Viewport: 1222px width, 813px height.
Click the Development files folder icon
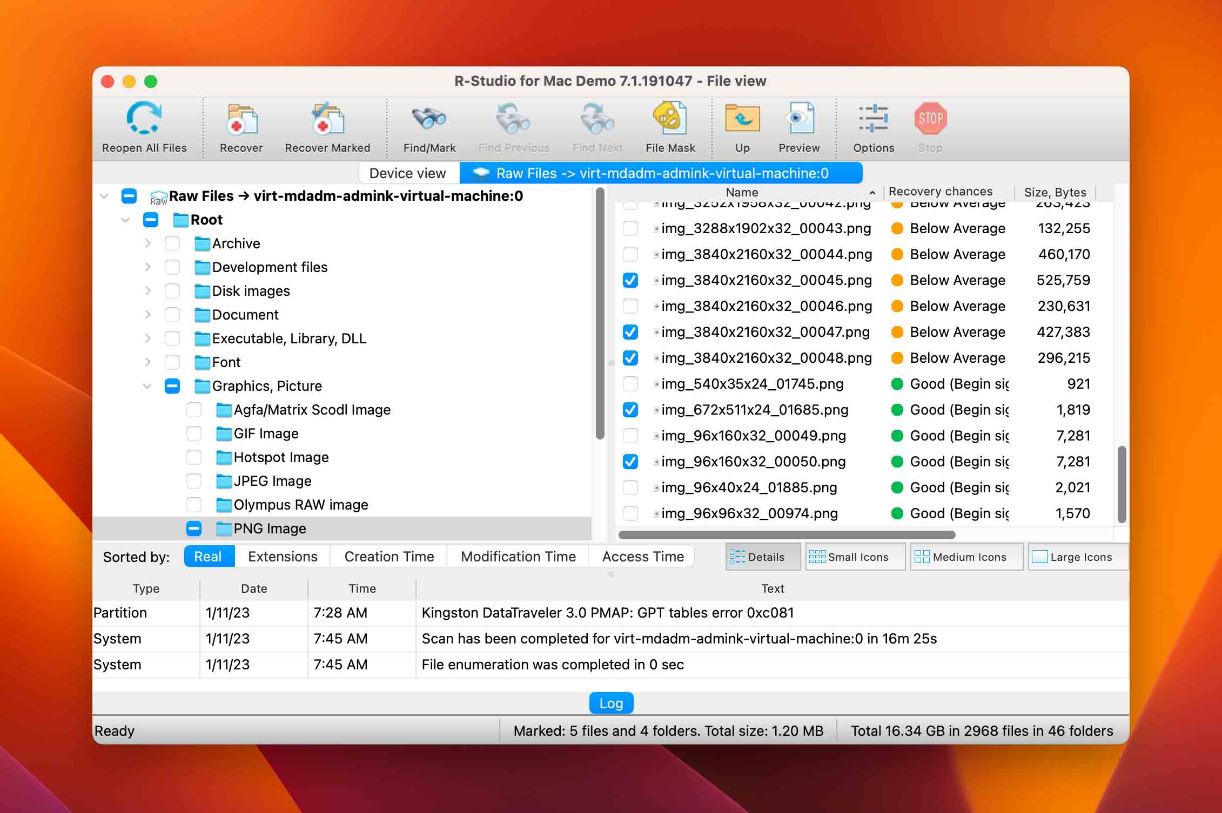click(202, 268)
